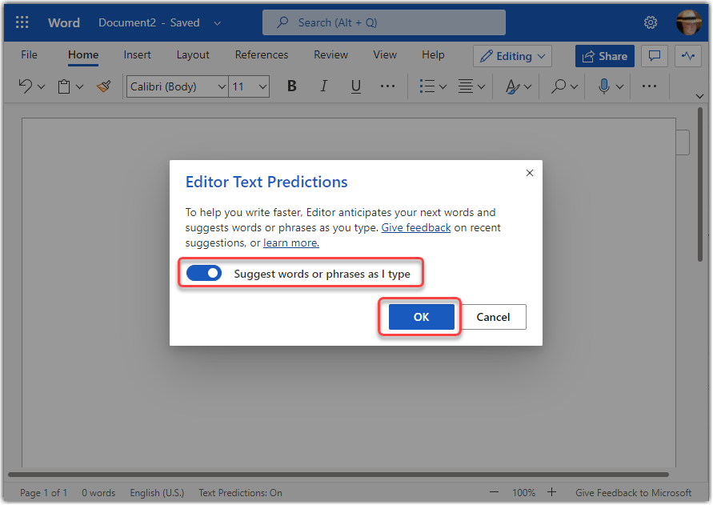Open the app launcher waffle icon

click(x=22, y=22)
